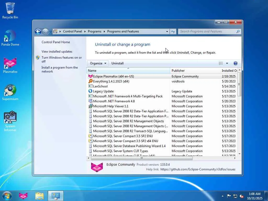Image resolution: width=268 pixels, height=201 pixels.
Task: Open the recent pages dropdown arrow
Action: (51, 31)
